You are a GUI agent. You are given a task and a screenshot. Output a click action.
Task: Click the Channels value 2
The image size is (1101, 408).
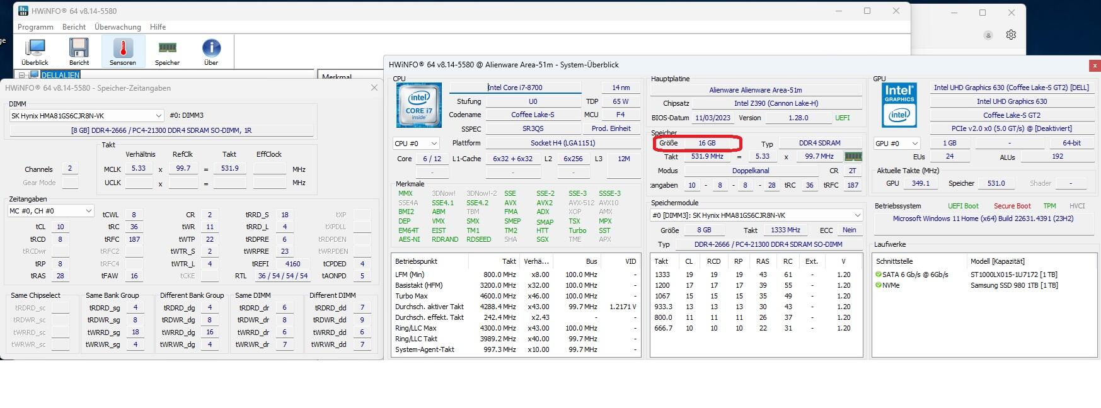[69, 169]
